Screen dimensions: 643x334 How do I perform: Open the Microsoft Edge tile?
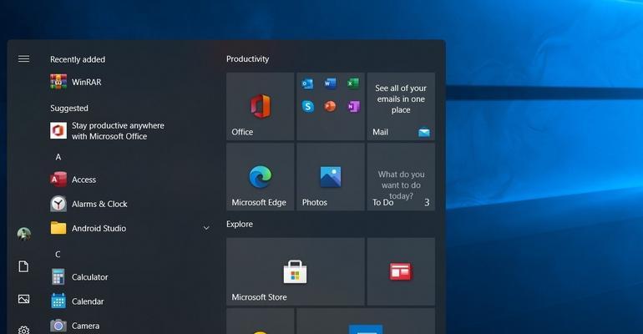tap(260, 177)
